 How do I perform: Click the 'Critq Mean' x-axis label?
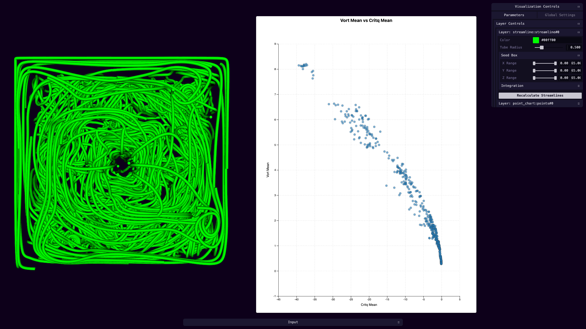point(369,305)
